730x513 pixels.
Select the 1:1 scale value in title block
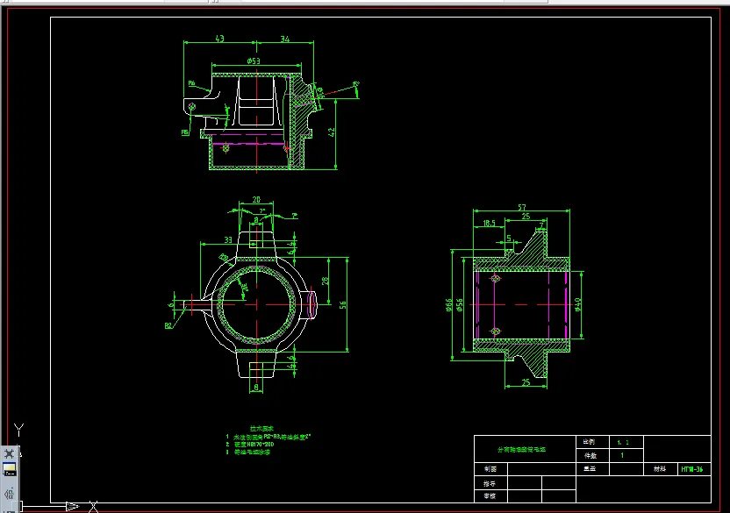(623, 442)
